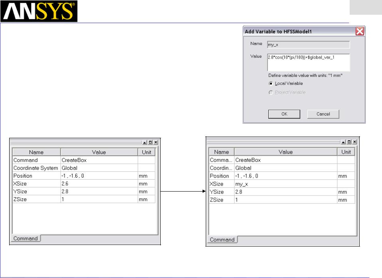
Task: Select XSize value 2.6 in left panel
Action: tap(99, 184)
